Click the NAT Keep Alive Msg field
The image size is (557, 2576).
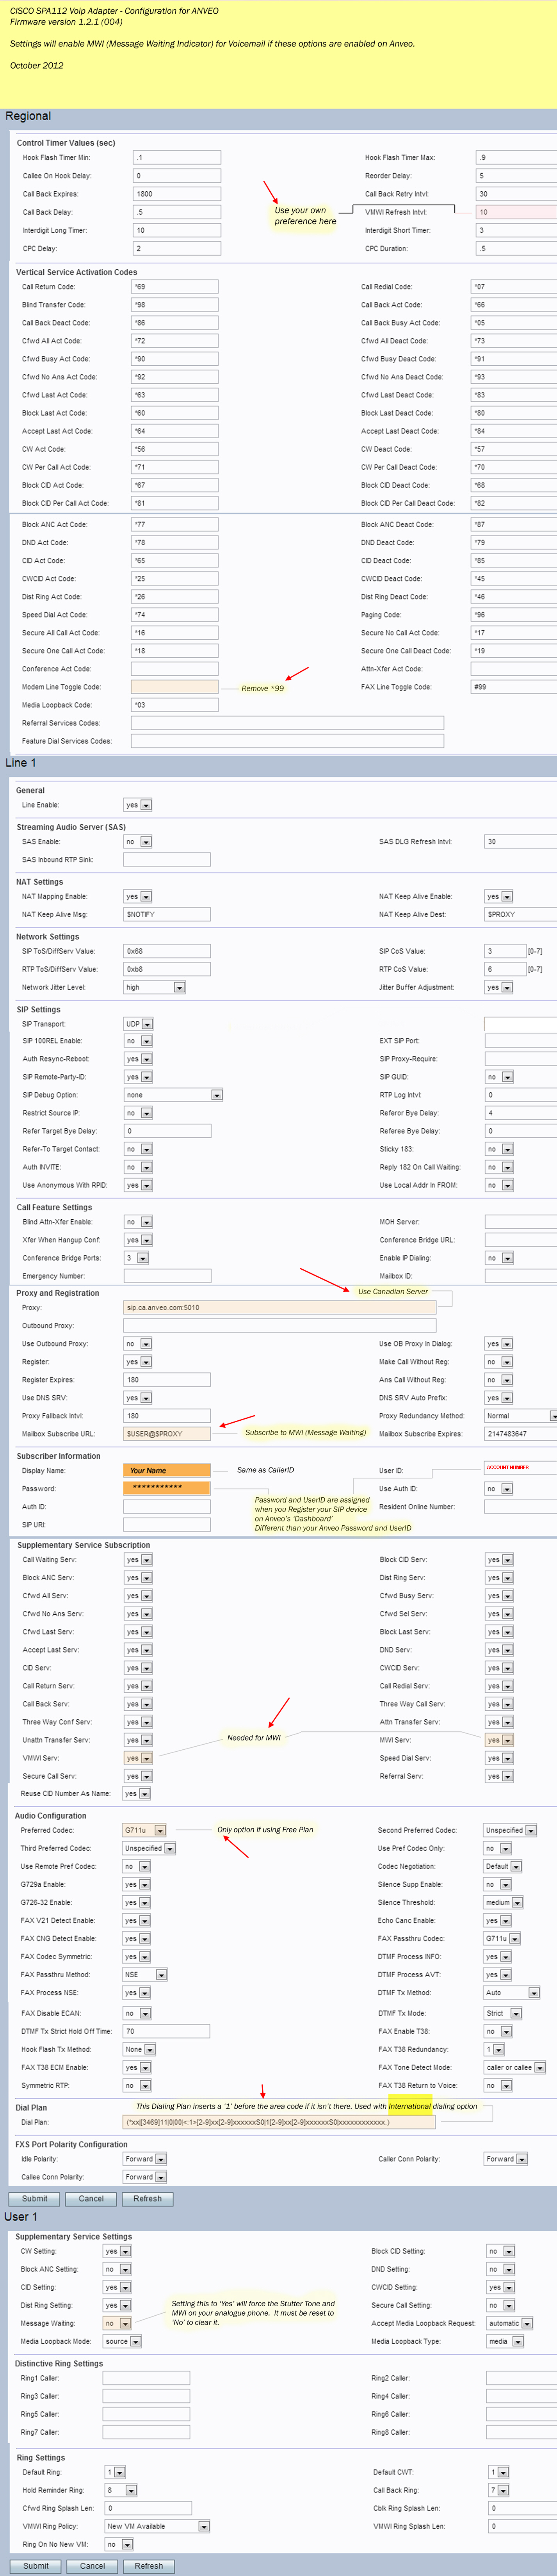coord(167,915)
